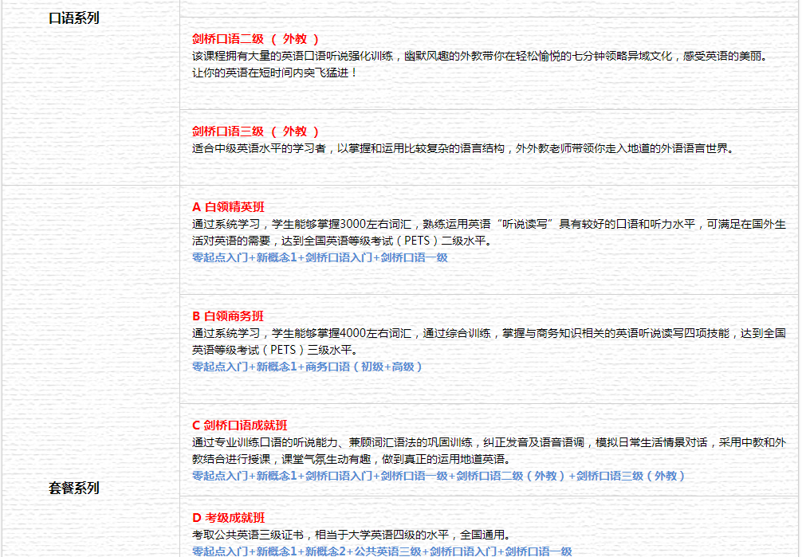Click the blue 零起点入门+新概念1+商务口语 course list
The image size is (802, 557).
coord(307,367)
